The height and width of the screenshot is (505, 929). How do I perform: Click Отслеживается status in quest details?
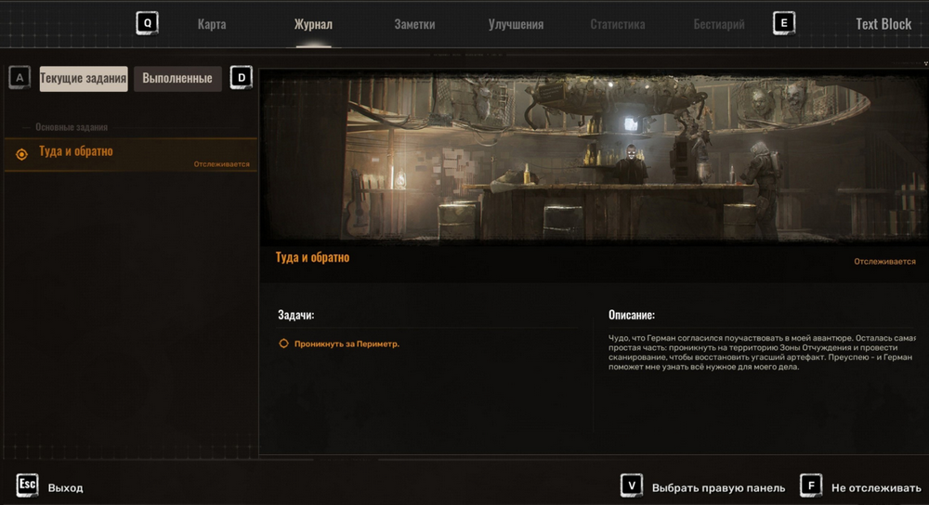pos(884,262)
